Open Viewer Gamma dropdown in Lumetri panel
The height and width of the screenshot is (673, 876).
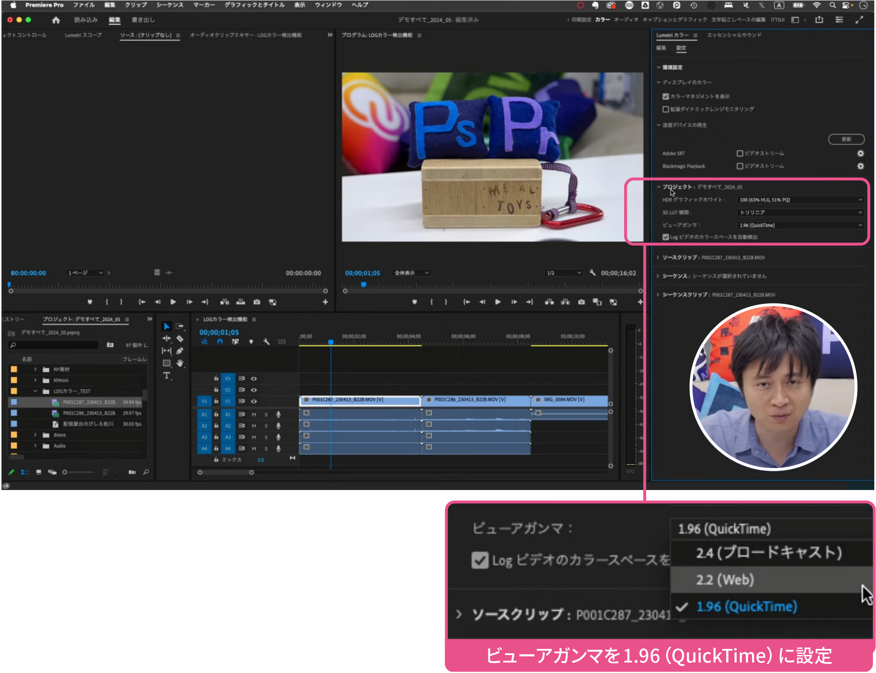pos(801,225)
